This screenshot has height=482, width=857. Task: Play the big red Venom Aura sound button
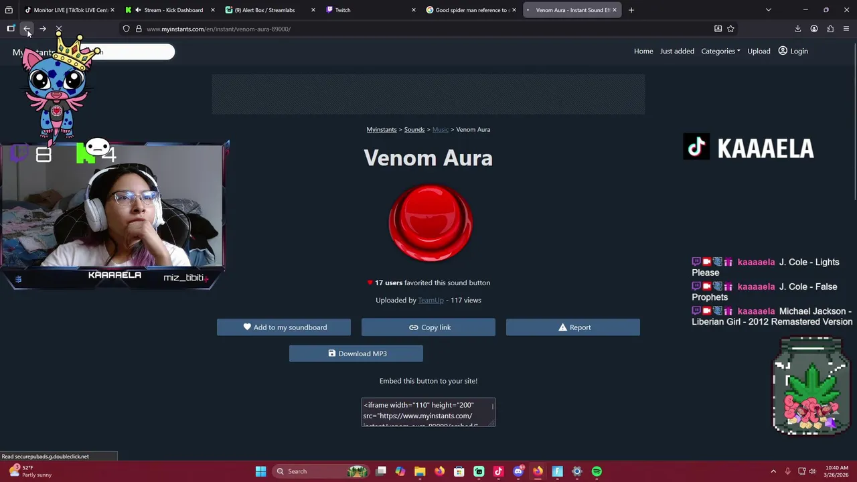431,222
